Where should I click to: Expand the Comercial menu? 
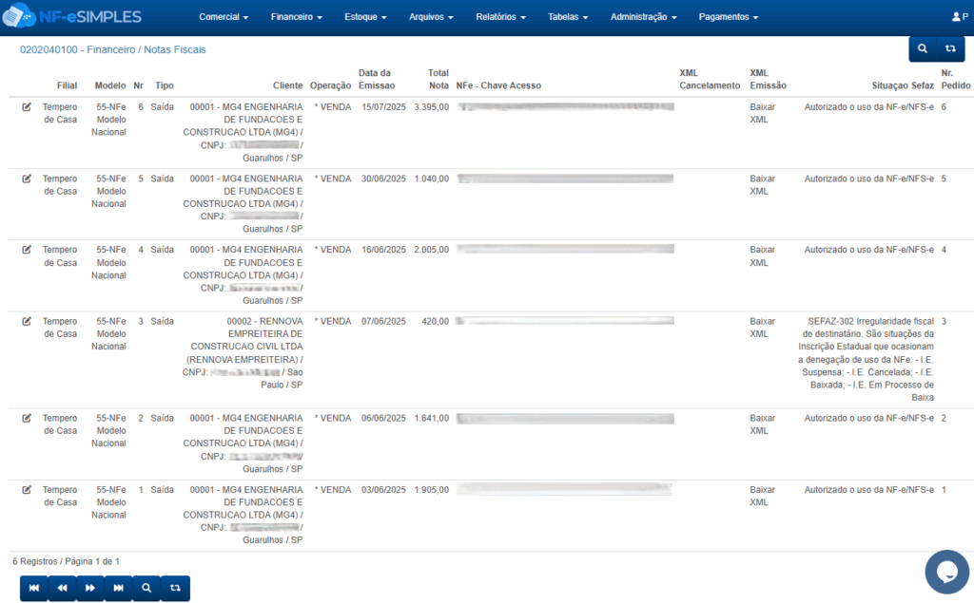point(224,17)
